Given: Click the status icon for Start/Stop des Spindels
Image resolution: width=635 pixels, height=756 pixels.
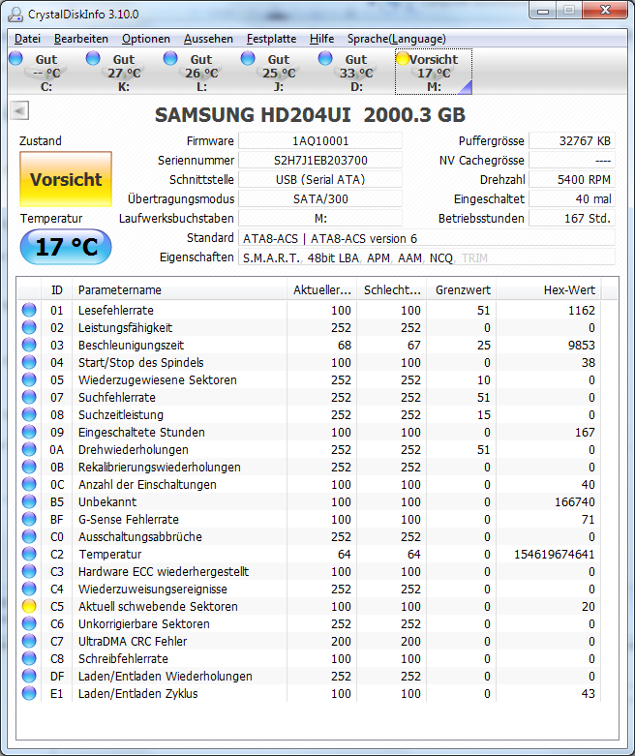Looking at the screenshot, I should 29,362.
